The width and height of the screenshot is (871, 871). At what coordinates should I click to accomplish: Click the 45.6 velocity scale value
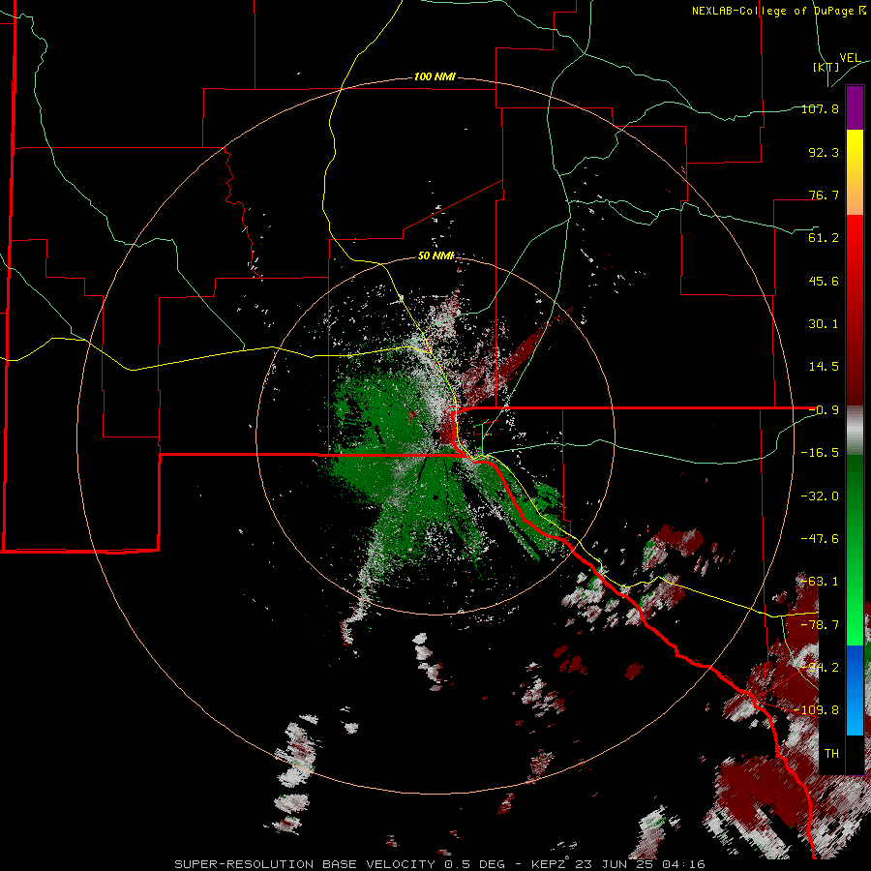click(x=824, y=281)
